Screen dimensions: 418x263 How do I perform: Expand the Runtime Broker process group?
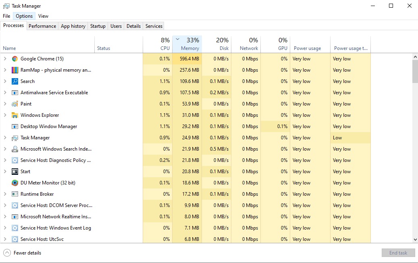(x=5, y=194)
